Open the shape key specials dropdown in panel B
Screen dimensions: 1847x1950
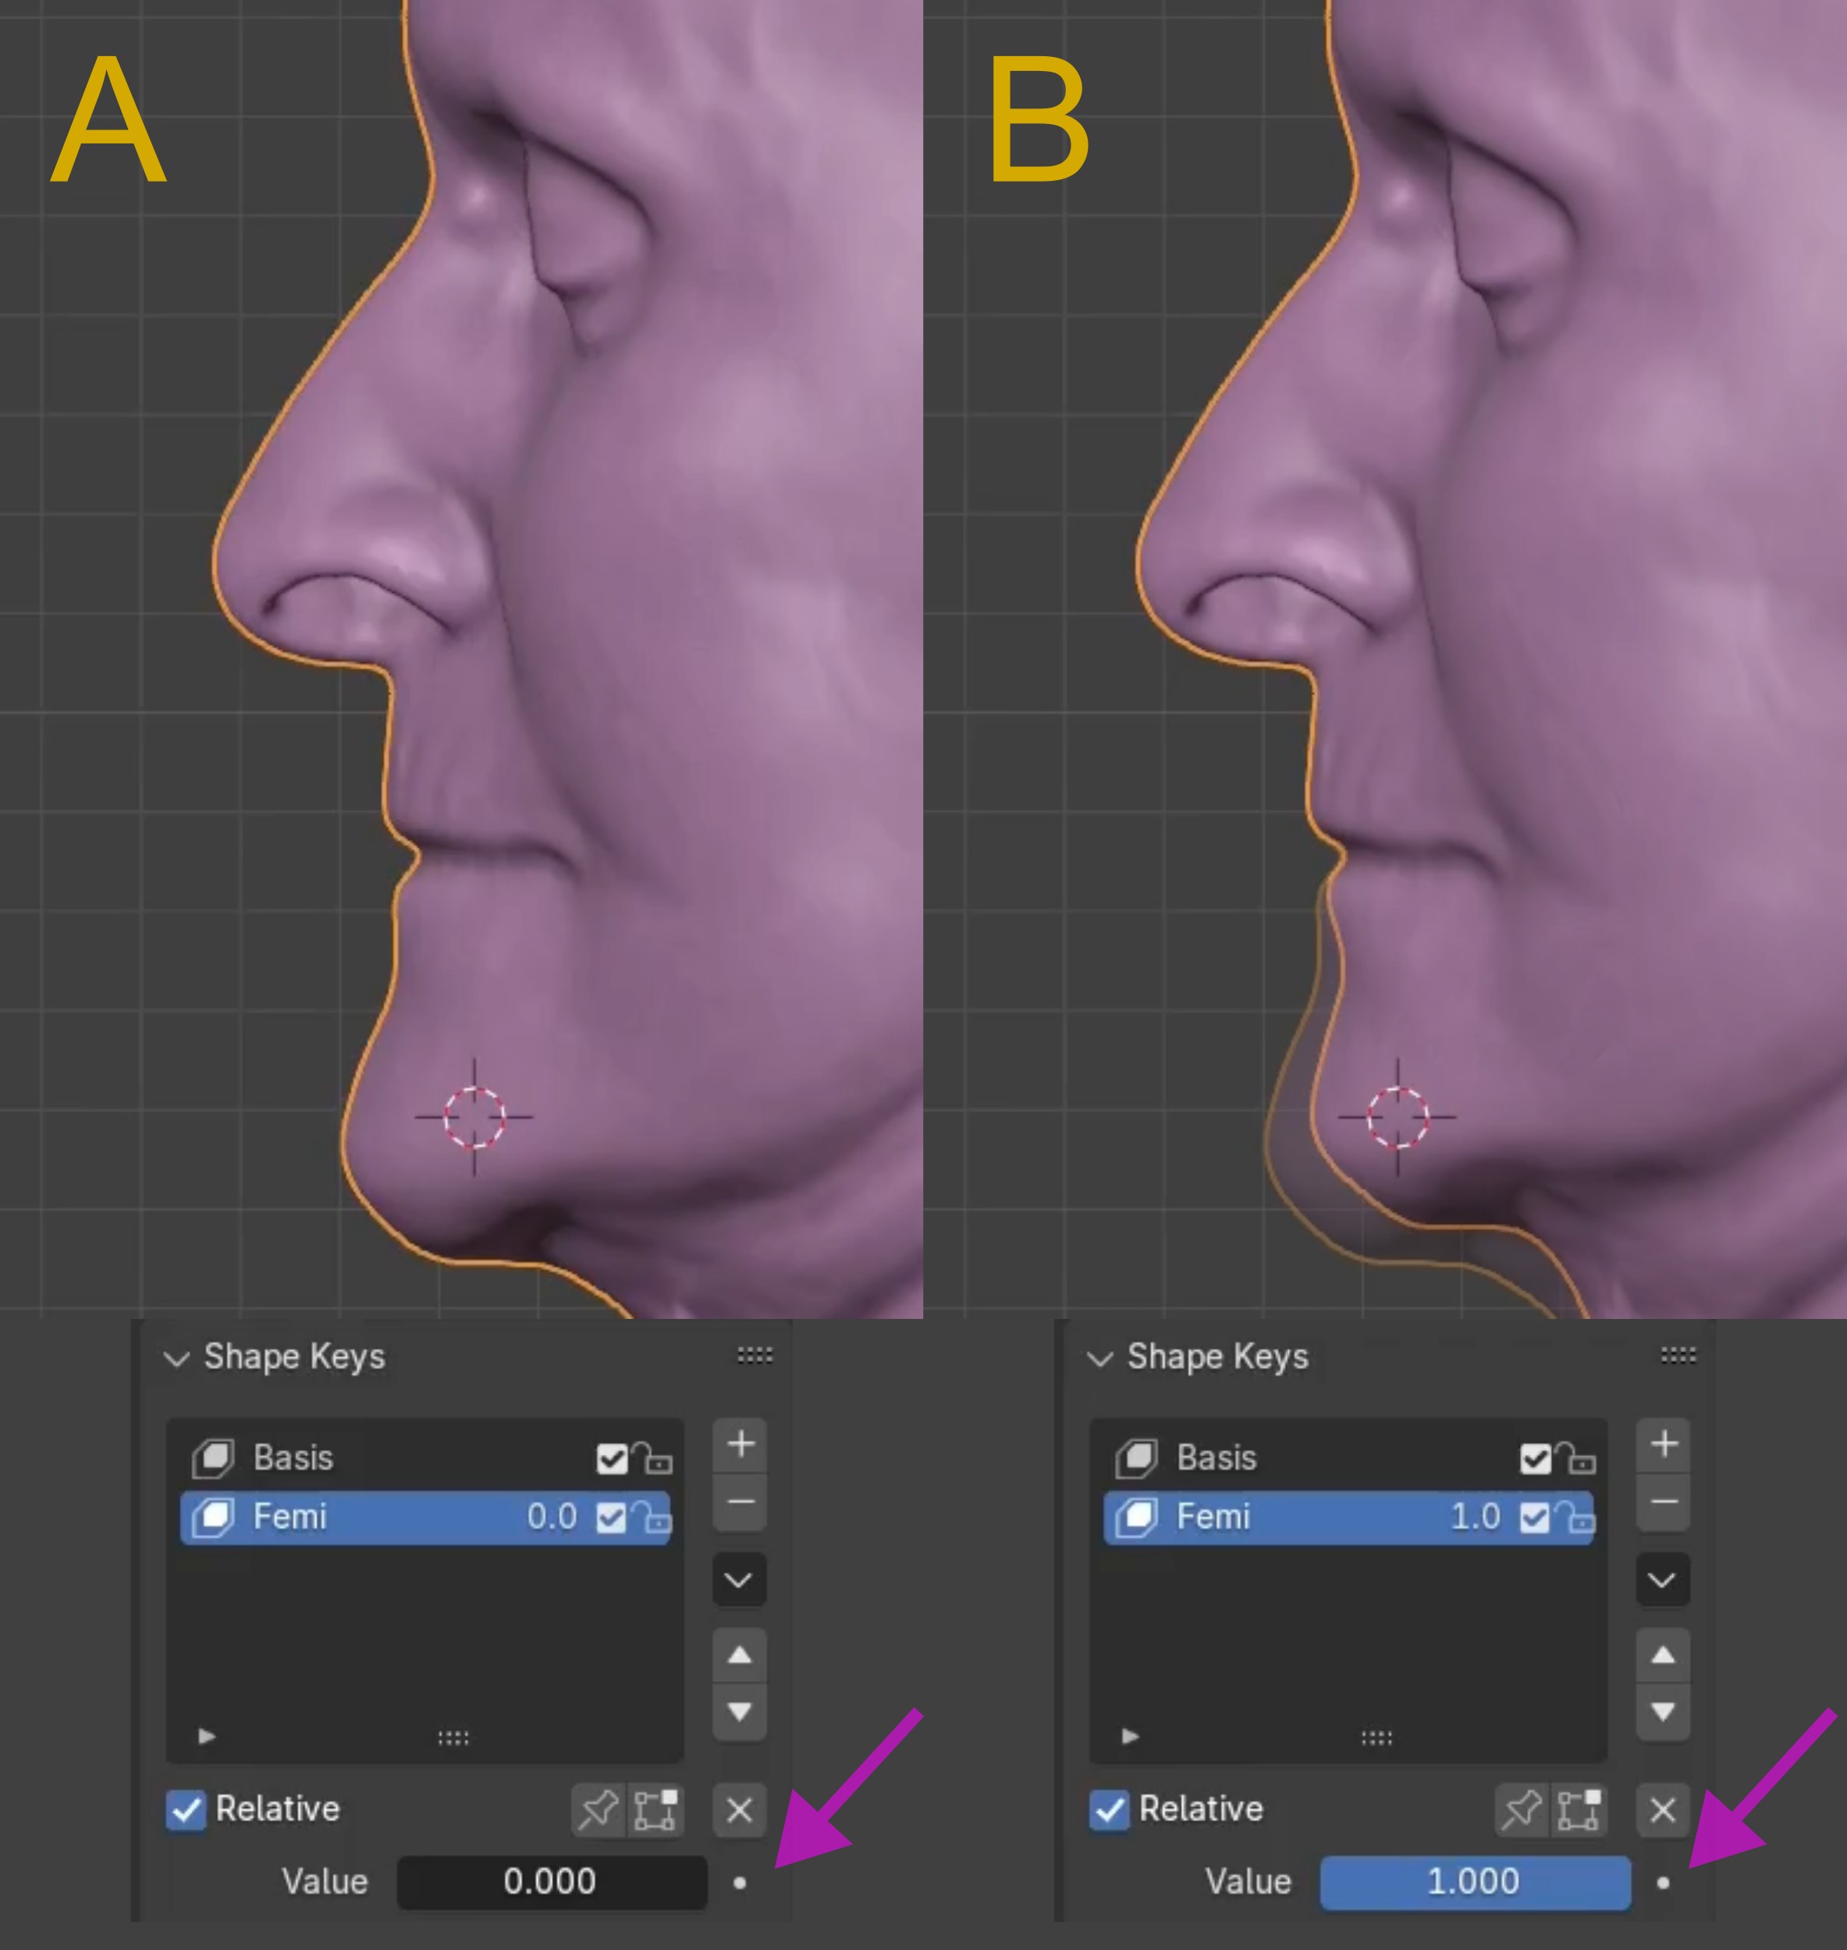[x=1663, y=1579]
